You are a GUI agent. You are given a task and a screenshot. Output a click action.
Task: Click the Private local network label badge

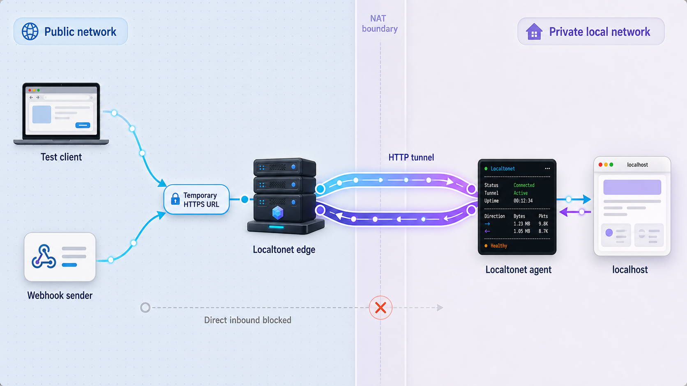[591, 31]
